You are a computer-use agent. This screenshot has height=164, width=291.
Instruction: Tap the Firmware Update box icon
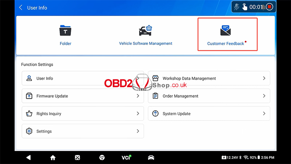(x=29, y=96)
